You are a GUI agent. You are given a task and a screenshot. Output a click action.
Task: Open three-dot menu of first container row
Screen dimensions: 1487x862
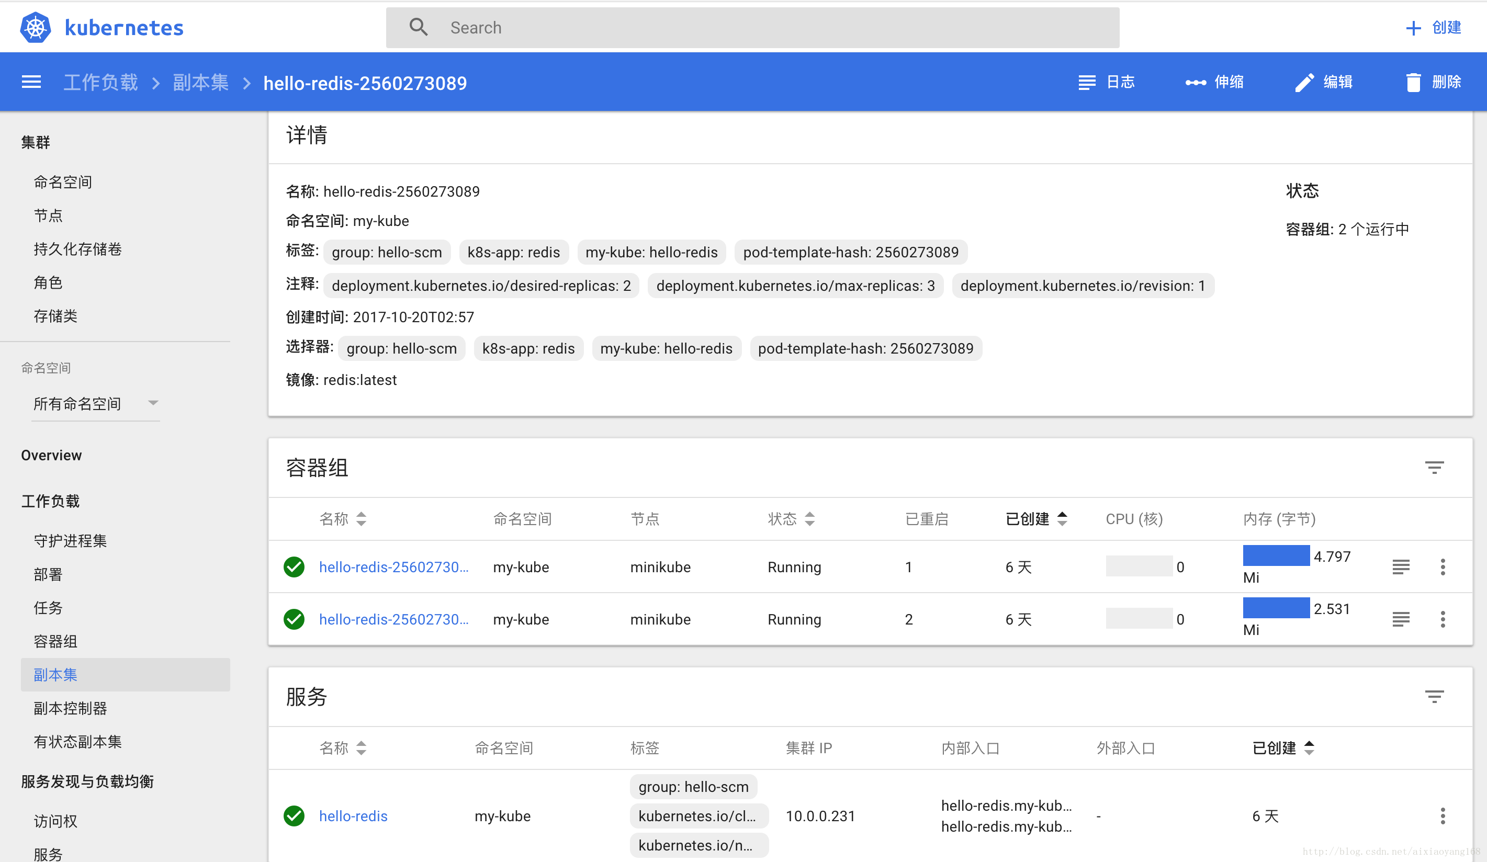1444,566
